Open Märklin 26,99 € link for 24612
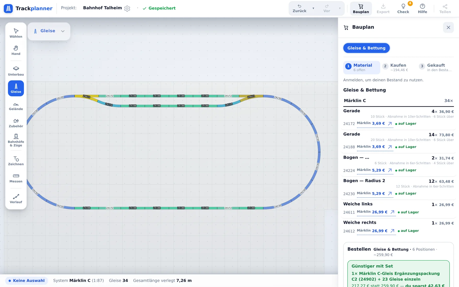Viewport: 459px width, 287px height. [x=376, y=231]
